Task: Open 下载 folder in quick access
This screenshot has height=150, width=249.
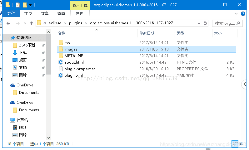Action: point(23,53)
